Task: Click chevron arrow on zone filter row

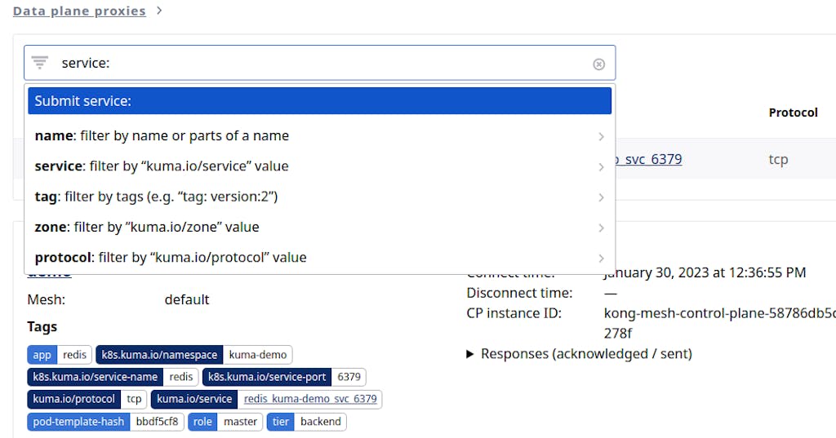Action: tap(601, 228)
